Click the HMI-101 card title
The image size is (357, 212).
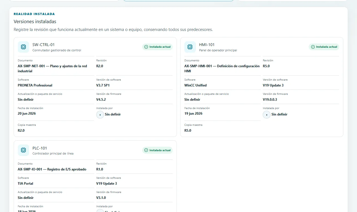[x=207, y=45]
